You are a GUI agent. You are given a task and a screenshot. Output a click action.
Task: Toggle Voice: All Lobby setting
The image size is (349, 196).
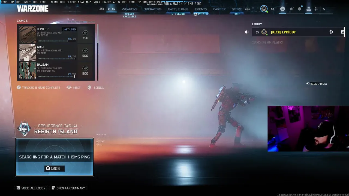pyautogui.click(x=31, y=188)
